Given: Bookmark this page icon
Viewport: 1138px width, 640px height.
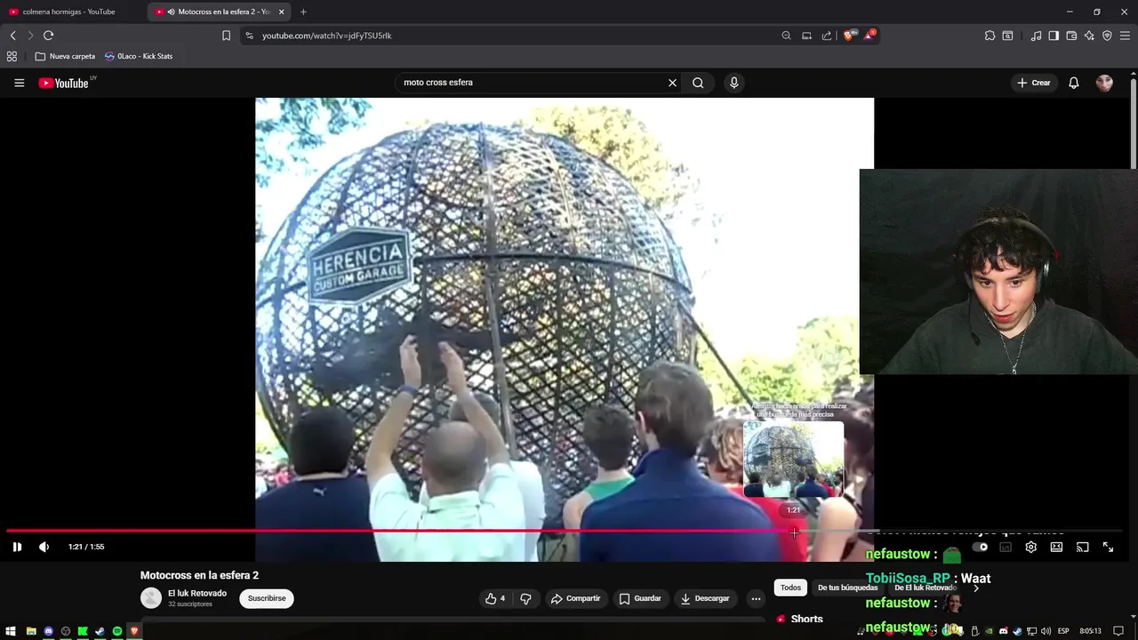Looking at the screenshot, I should 226,36.
